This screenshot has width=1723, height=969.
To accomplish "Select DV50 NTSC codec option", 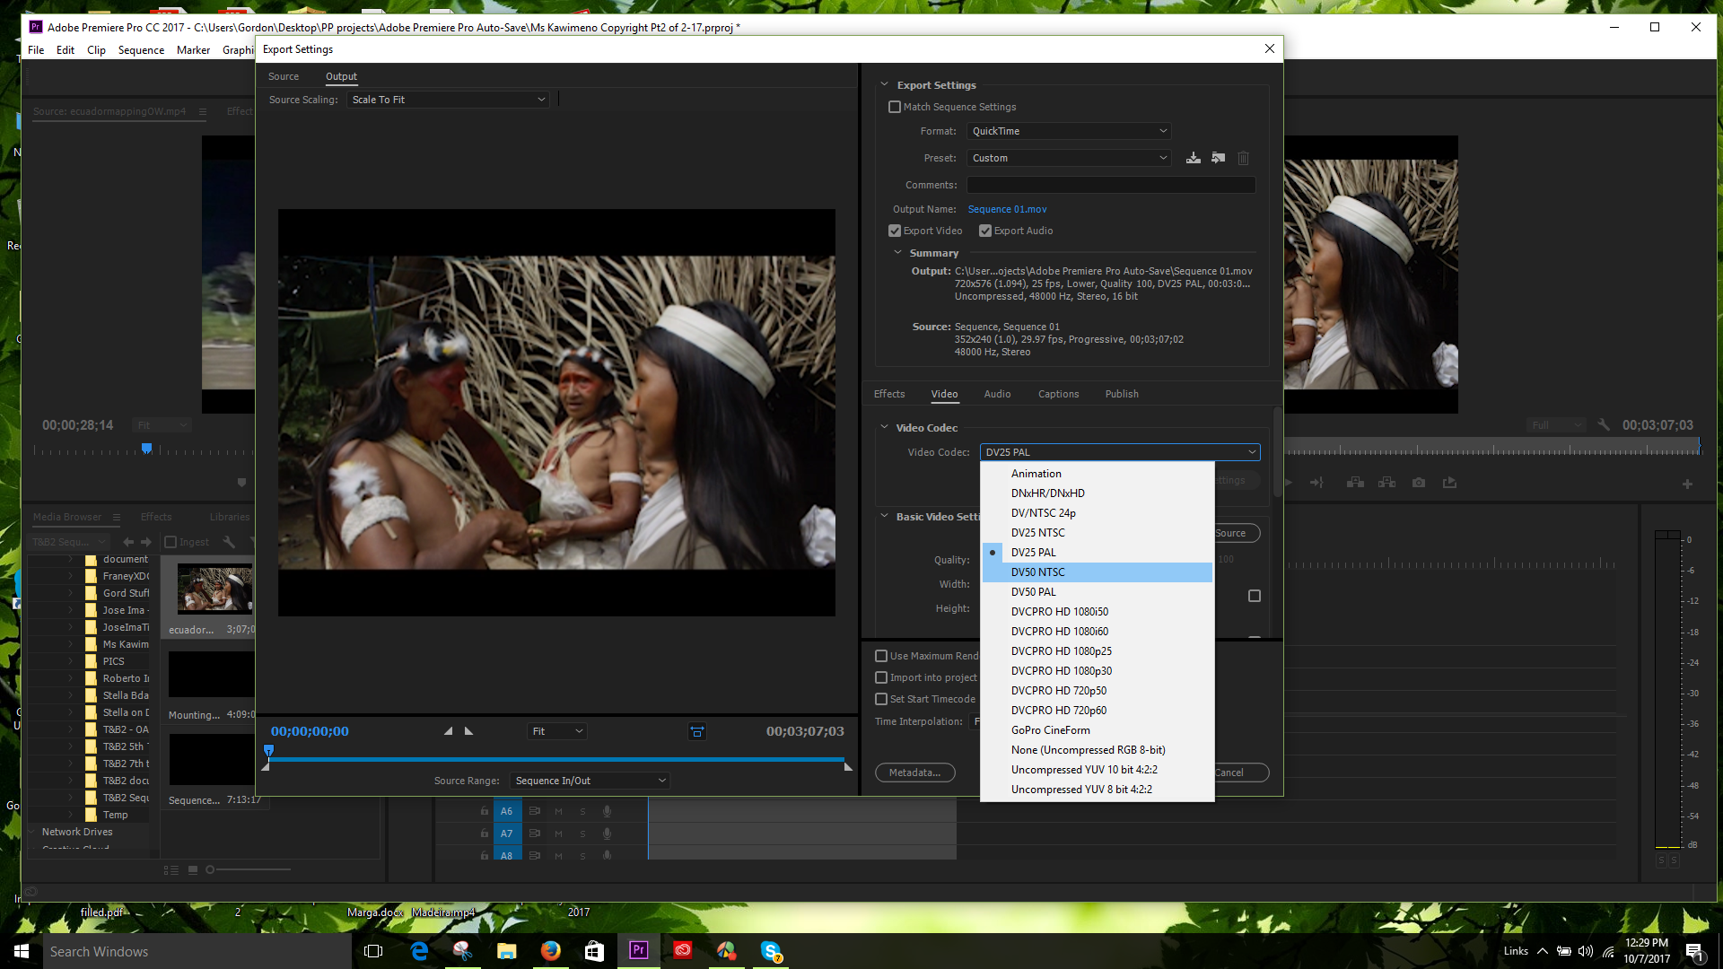I will [x=1038, y=572].
